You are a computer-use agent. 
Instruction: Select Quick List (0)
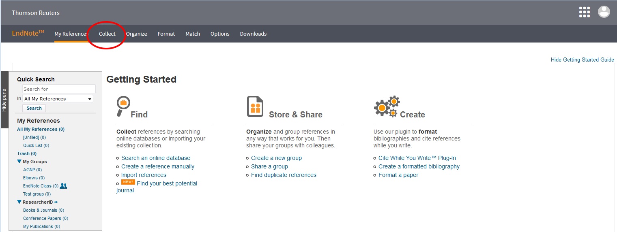[36, 145]
